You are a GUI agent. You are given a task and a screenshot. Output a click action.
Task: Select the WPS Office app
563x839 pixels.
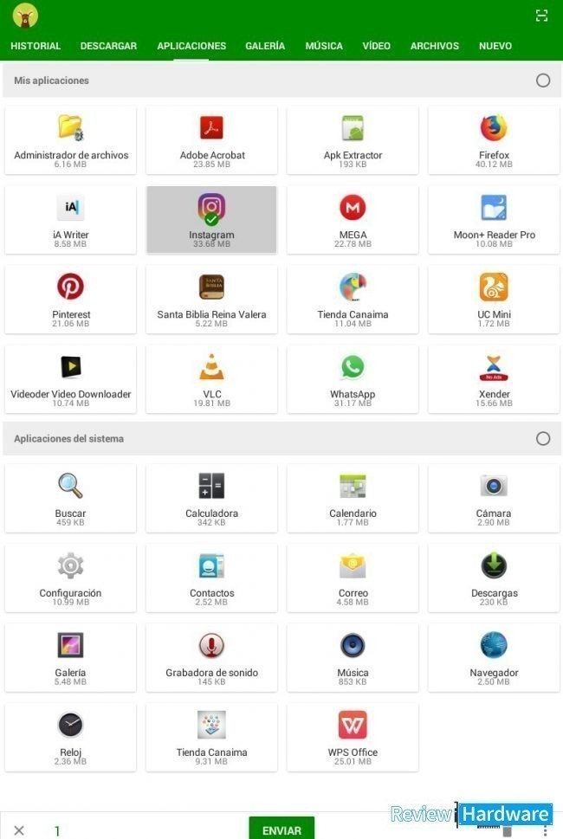click(x=353, y=738)
